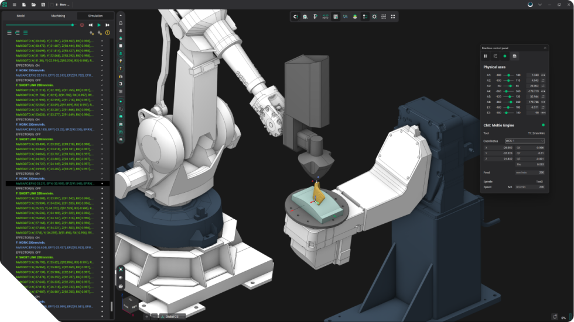Edit the A1 axis value field
This screenshot has width=574, height=322.
[x=533, y=75]
